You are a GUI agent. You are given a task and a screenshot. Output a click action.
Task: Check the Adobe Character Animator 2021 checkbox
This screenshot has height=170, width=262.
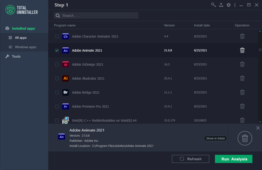click(57, 36)
